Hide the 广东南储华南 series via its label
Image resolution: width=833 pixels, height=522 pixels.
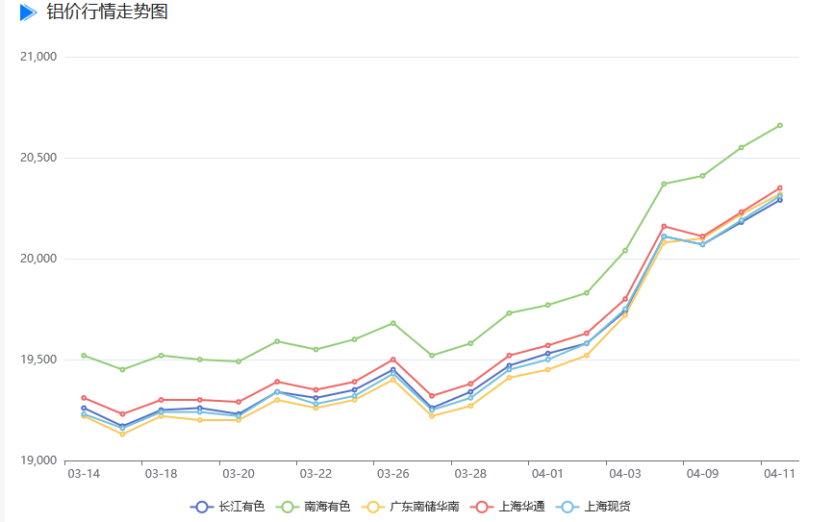(x=424, y=507)
